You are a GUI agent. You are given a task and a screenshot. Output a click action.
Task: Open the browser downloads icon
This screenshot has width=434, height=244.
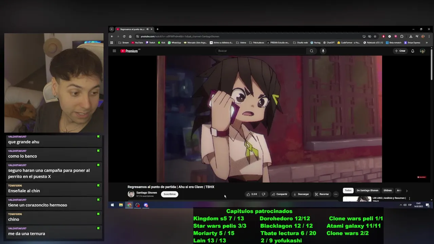coord(411,36)
